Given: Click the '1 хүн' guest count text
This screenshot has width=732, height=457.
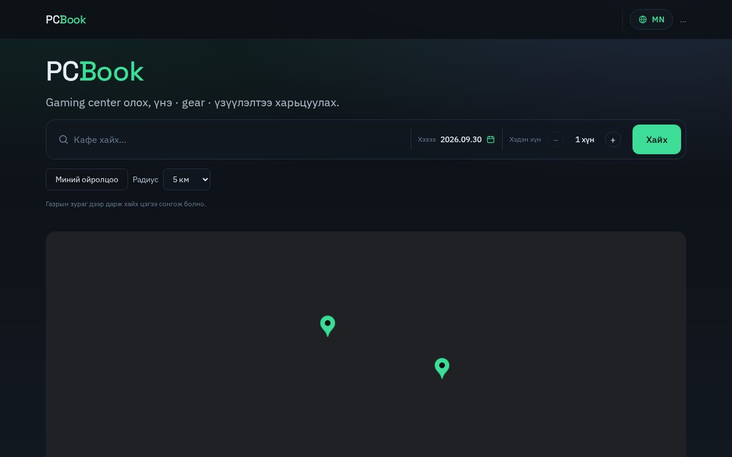Looking at the screenshot, I should [x=584, y=139].
